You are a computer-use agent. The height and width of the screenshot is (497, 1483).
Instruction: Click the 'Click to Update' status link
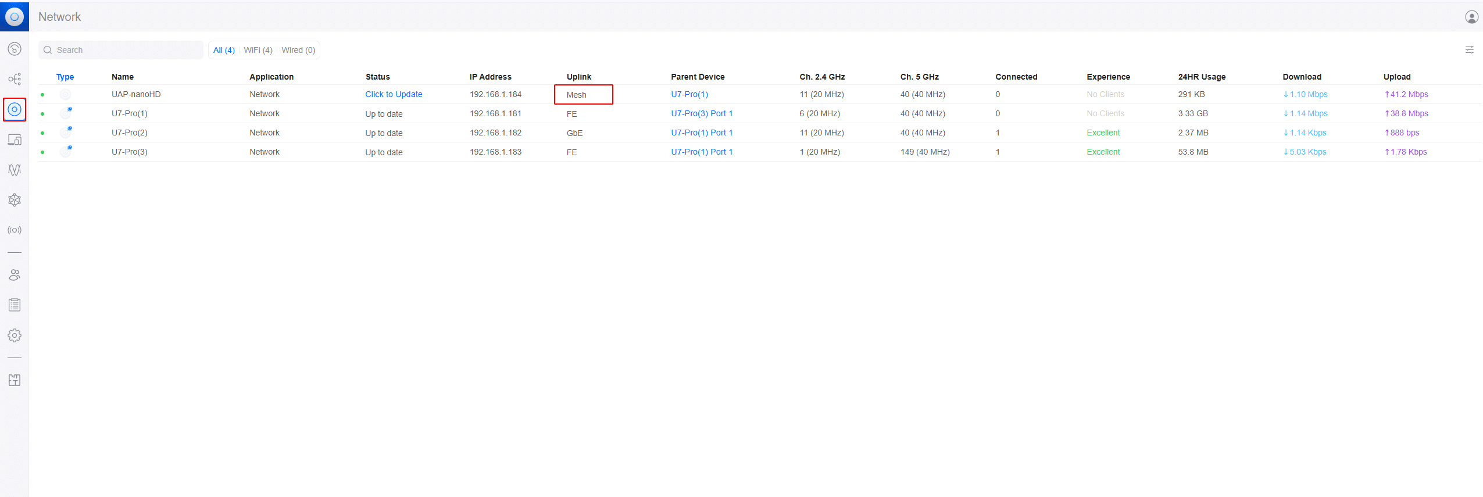click(x=394, y=94)
